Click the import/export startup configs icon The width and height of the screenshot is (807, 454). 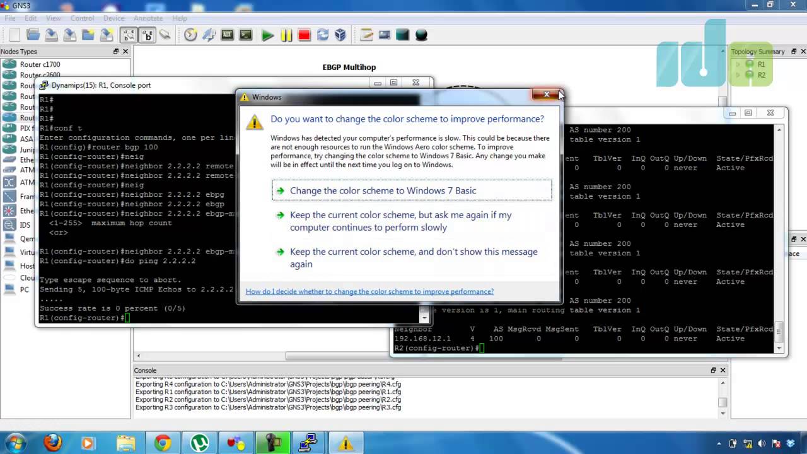point(209,35)
